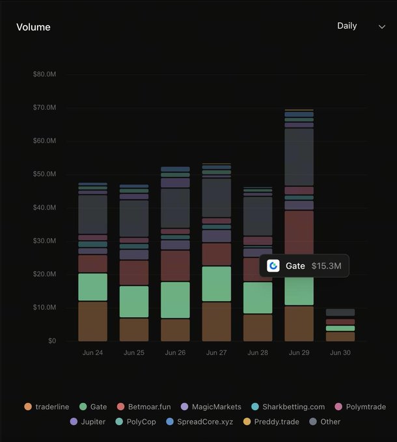Toggle Betmoar.fun legend entry
Screen dimensions: 397x442
point(144,407)
